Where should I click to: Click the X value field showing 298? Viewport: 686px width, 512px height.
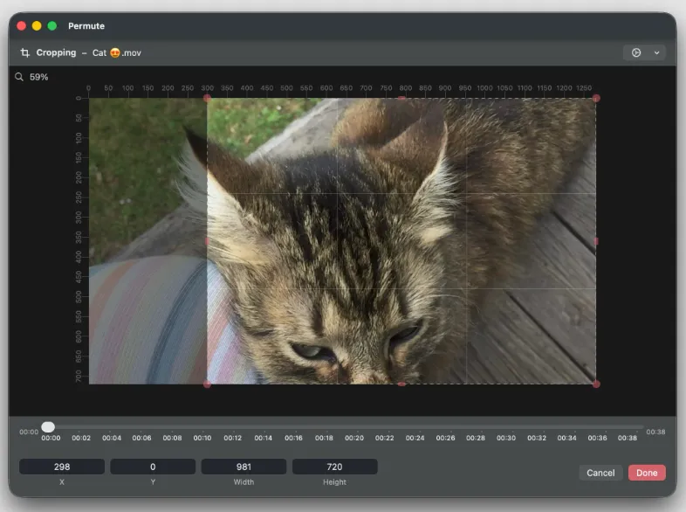[x=62, y=467]
